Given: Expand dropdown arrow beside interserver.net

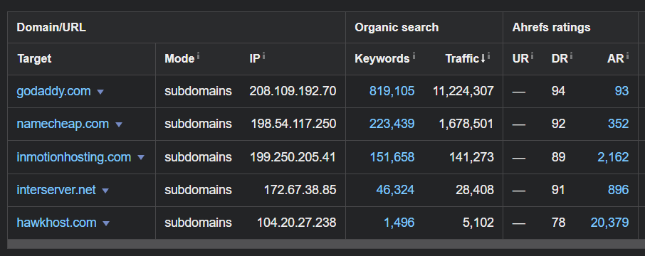Looking at the screenshot, I should click(x=105, y=191).
